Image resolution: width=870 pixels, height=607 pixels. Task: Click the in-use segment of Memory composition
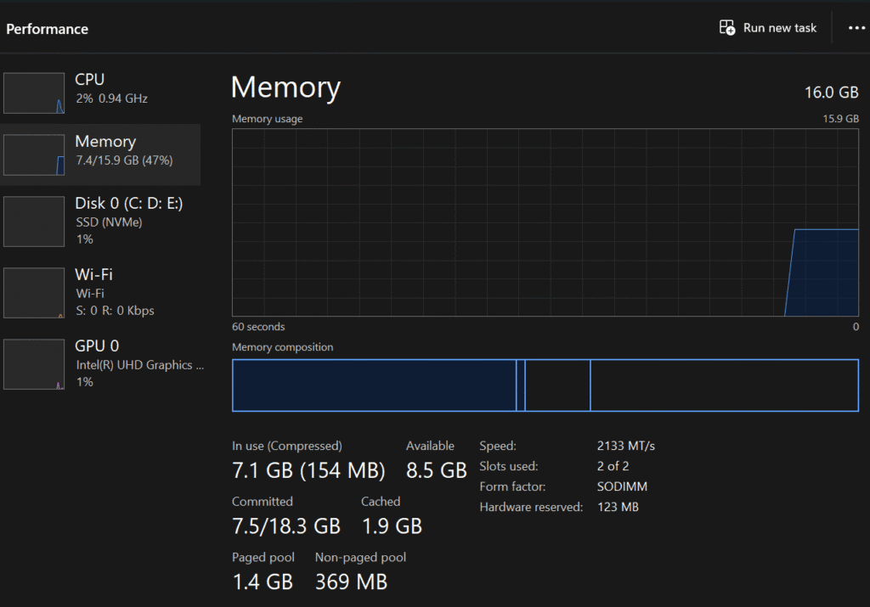point(374,385)
